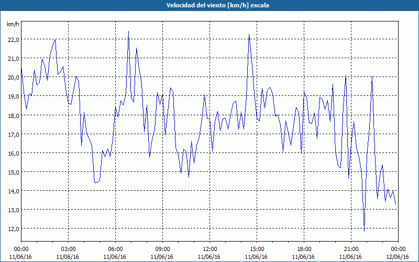Pick the '15,0' value on the vertical axis
The image size is (419, 262).
(x=14, y=172)
